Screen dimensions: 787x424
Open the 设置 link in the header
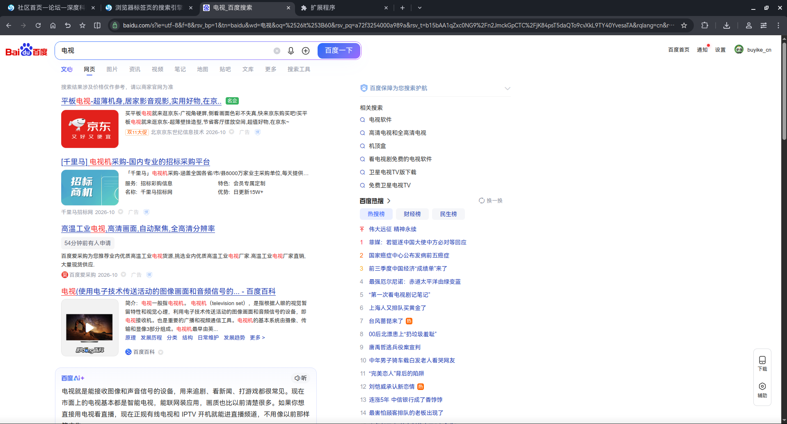720,50
